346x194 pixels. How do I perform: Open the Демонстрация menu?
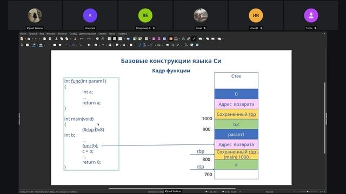click(x=88, y=33)
